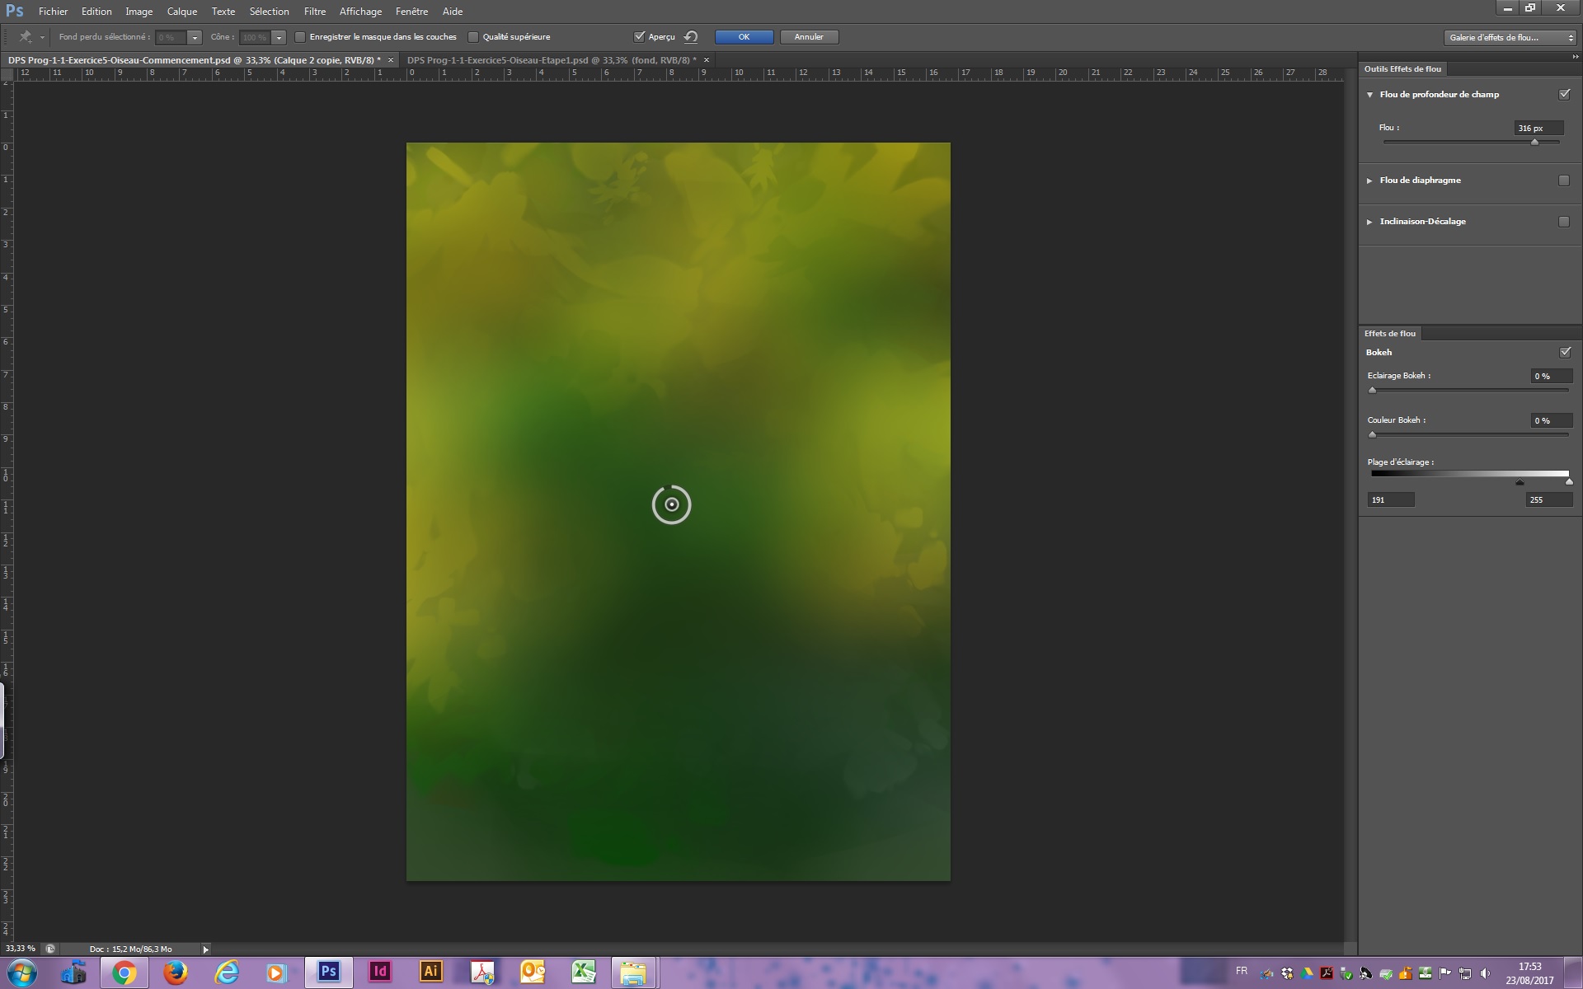Click the small export icon beside zoom percentage

pos(50,949)
